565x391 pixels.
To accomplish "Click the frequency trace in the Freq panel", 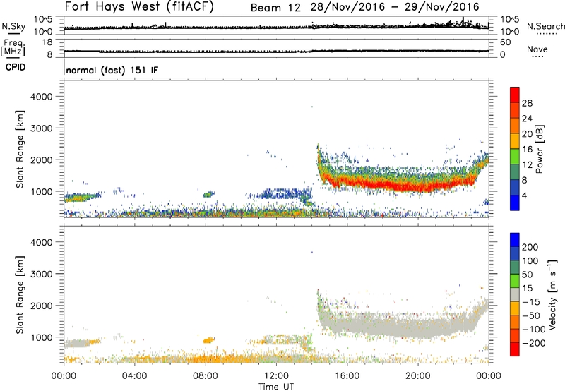I will (276, 51).
